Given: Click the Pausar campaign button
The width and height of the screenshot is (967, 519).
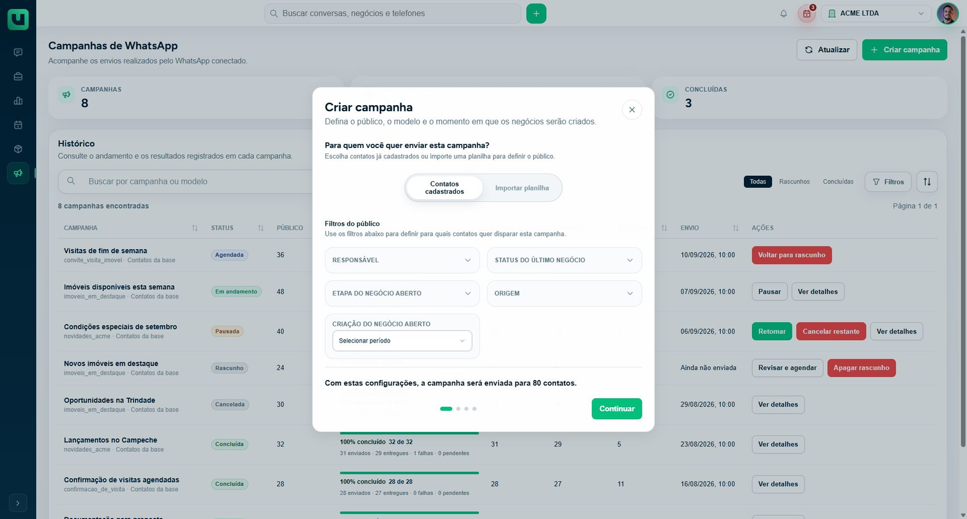Looking at the screenshot, I should click(x=769, y=292).
